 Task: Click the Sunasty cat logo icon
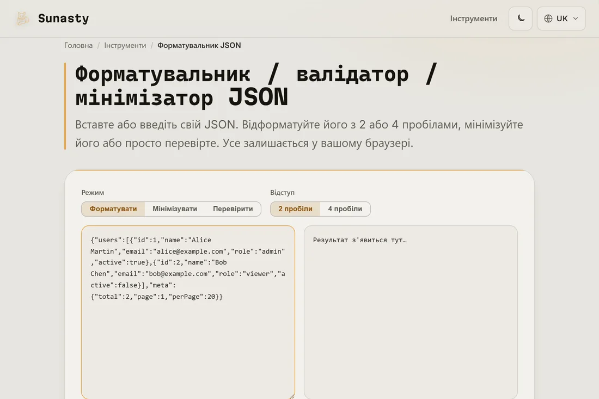[22, 19]
